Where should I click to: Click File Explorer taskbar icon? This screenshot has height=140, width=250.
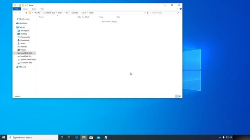click(x=84, y=137)
